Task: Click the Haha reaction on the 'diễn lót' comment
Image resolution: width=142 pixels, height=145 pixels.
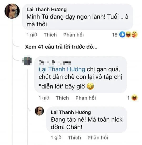Action: click(x=134, y=98)
